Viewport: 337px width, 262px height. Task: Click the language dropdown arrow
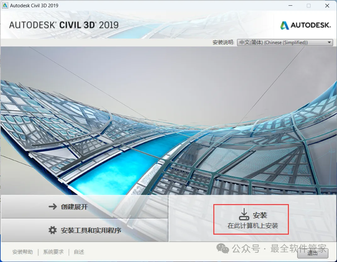tap(329, 42)
